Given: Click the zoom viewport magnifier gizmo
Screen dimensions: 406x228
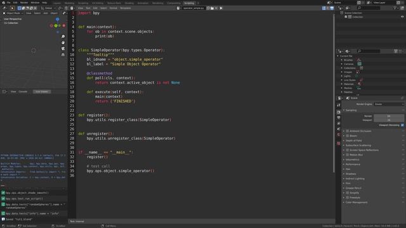Looking at the screenshot, I should (x=63, y=37).
